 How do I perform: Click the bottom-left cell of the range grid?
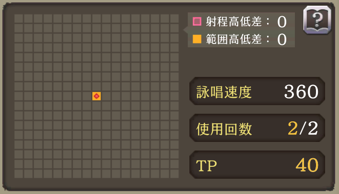click(x=19, y=174)
